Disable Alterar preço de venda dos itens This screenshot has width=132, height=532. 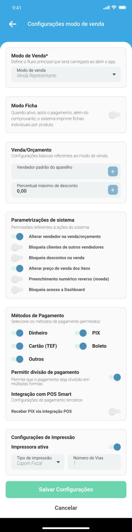coord(17,268)
